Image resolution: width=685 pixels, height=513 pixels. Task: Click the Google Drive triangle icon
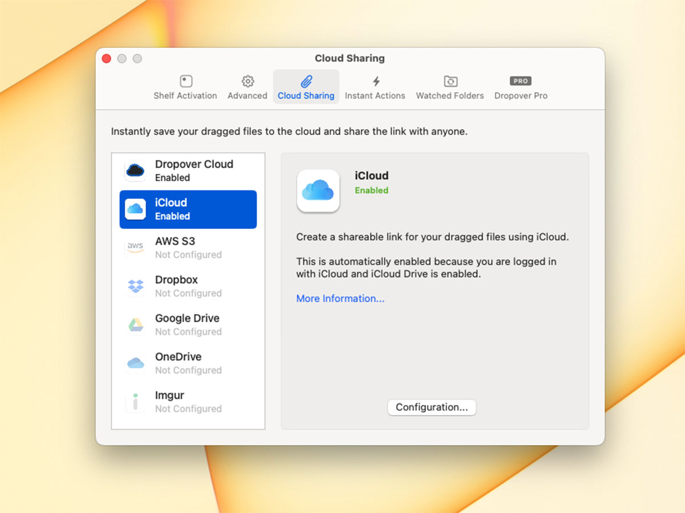(x=135, y=325)
